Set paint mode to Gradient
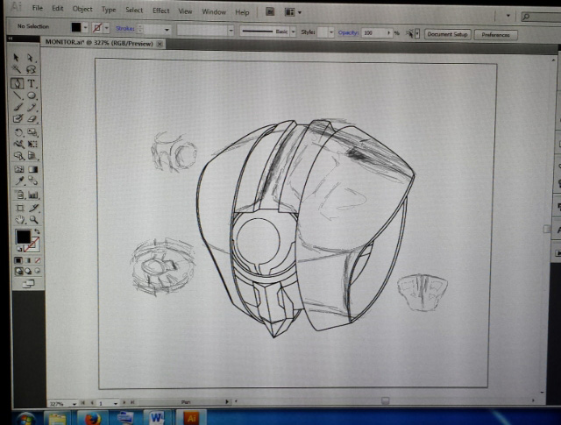The height and width of the screenshot is (425, 561). (x=28, y=260)
